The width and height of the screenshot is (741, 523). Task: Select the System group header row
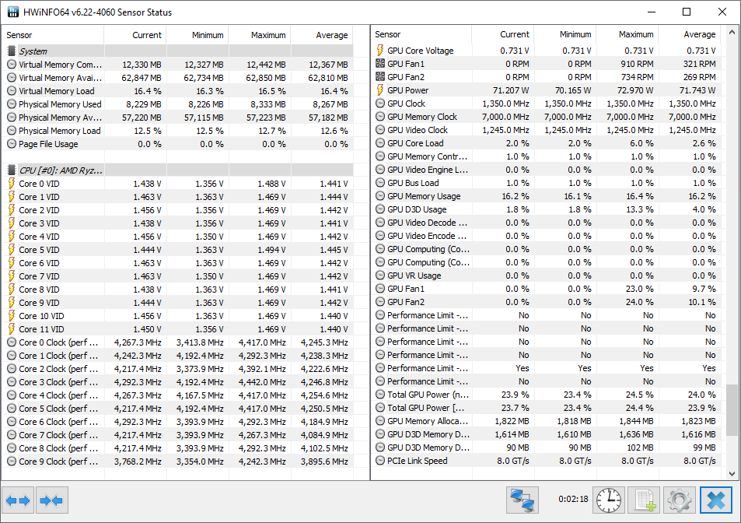coord(178,51)
